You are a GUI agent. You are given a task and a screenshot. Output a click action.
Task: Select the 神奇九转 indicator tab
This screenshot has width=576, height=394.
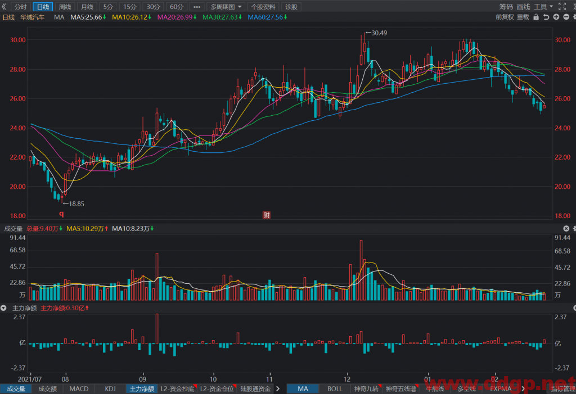[366, 389]
